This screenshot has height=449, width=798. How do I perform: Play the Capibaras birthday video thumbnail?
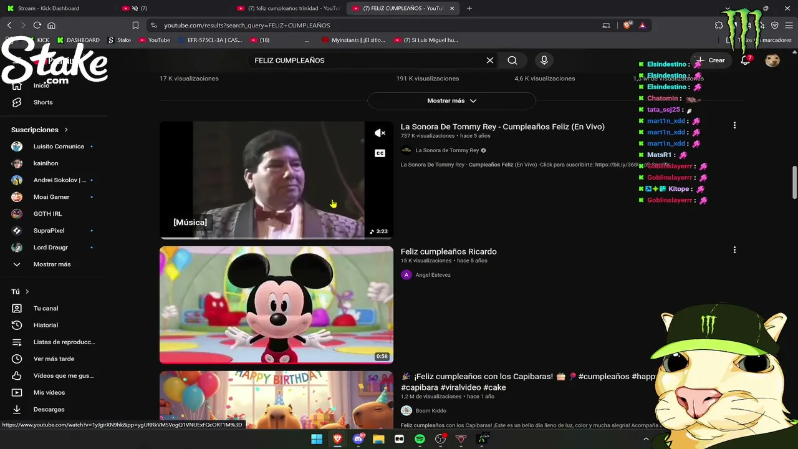point(276,399)
